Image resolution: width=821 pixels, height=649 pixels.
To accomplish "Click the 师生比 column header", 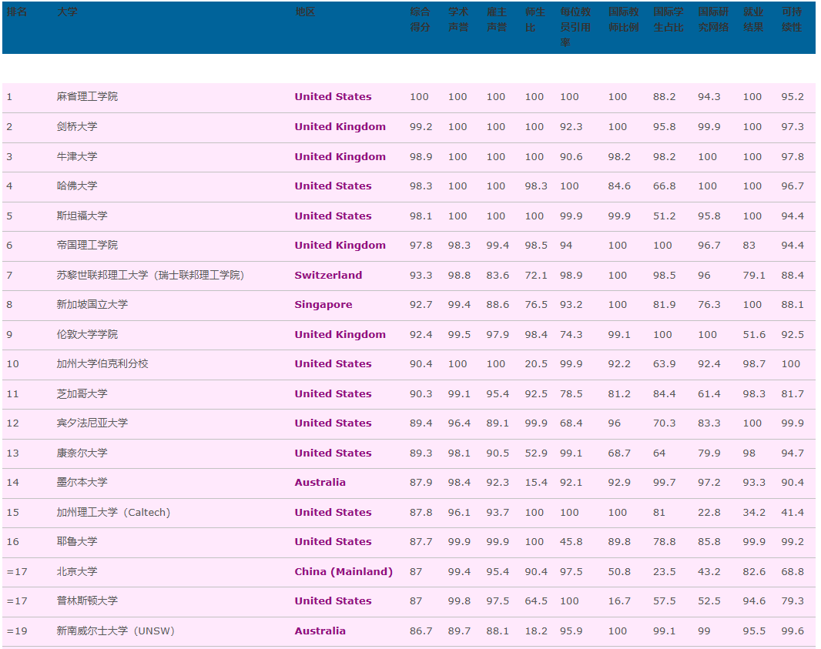I will coord(535,19).
